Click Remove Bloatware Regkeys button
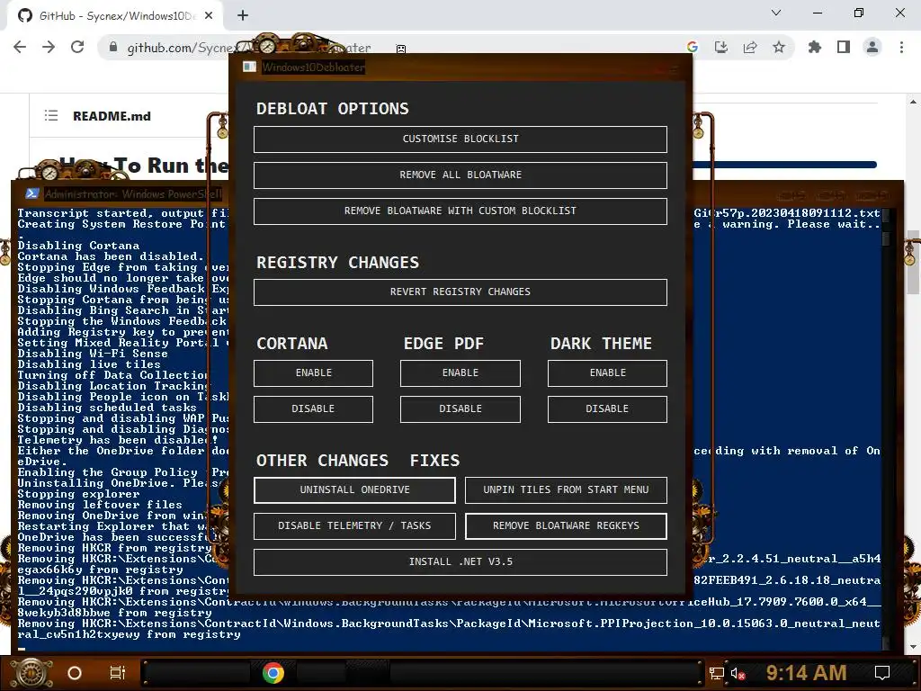 tap(566, 525)
